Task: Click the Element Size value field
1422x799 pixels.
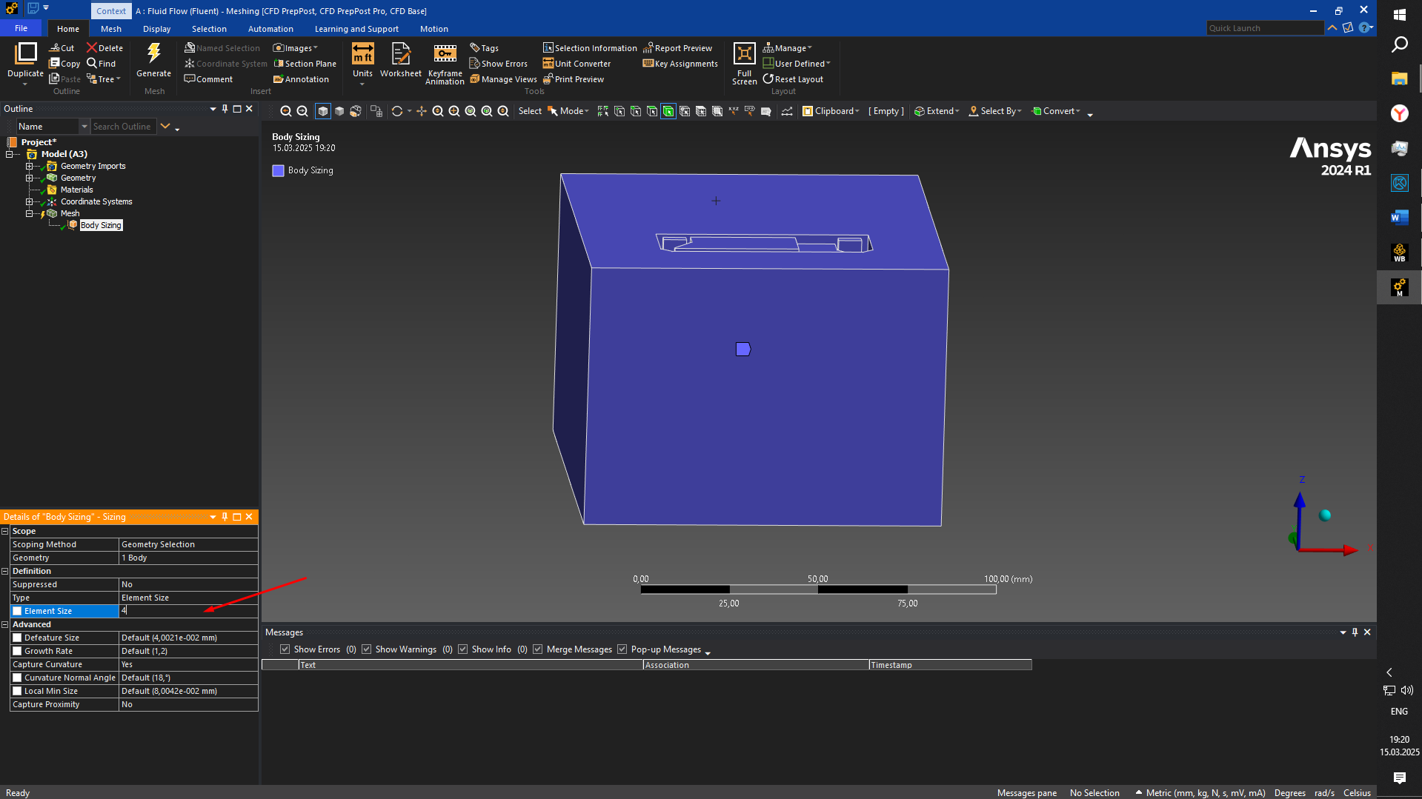Action: pyautogui.click(x=188, y=611)
